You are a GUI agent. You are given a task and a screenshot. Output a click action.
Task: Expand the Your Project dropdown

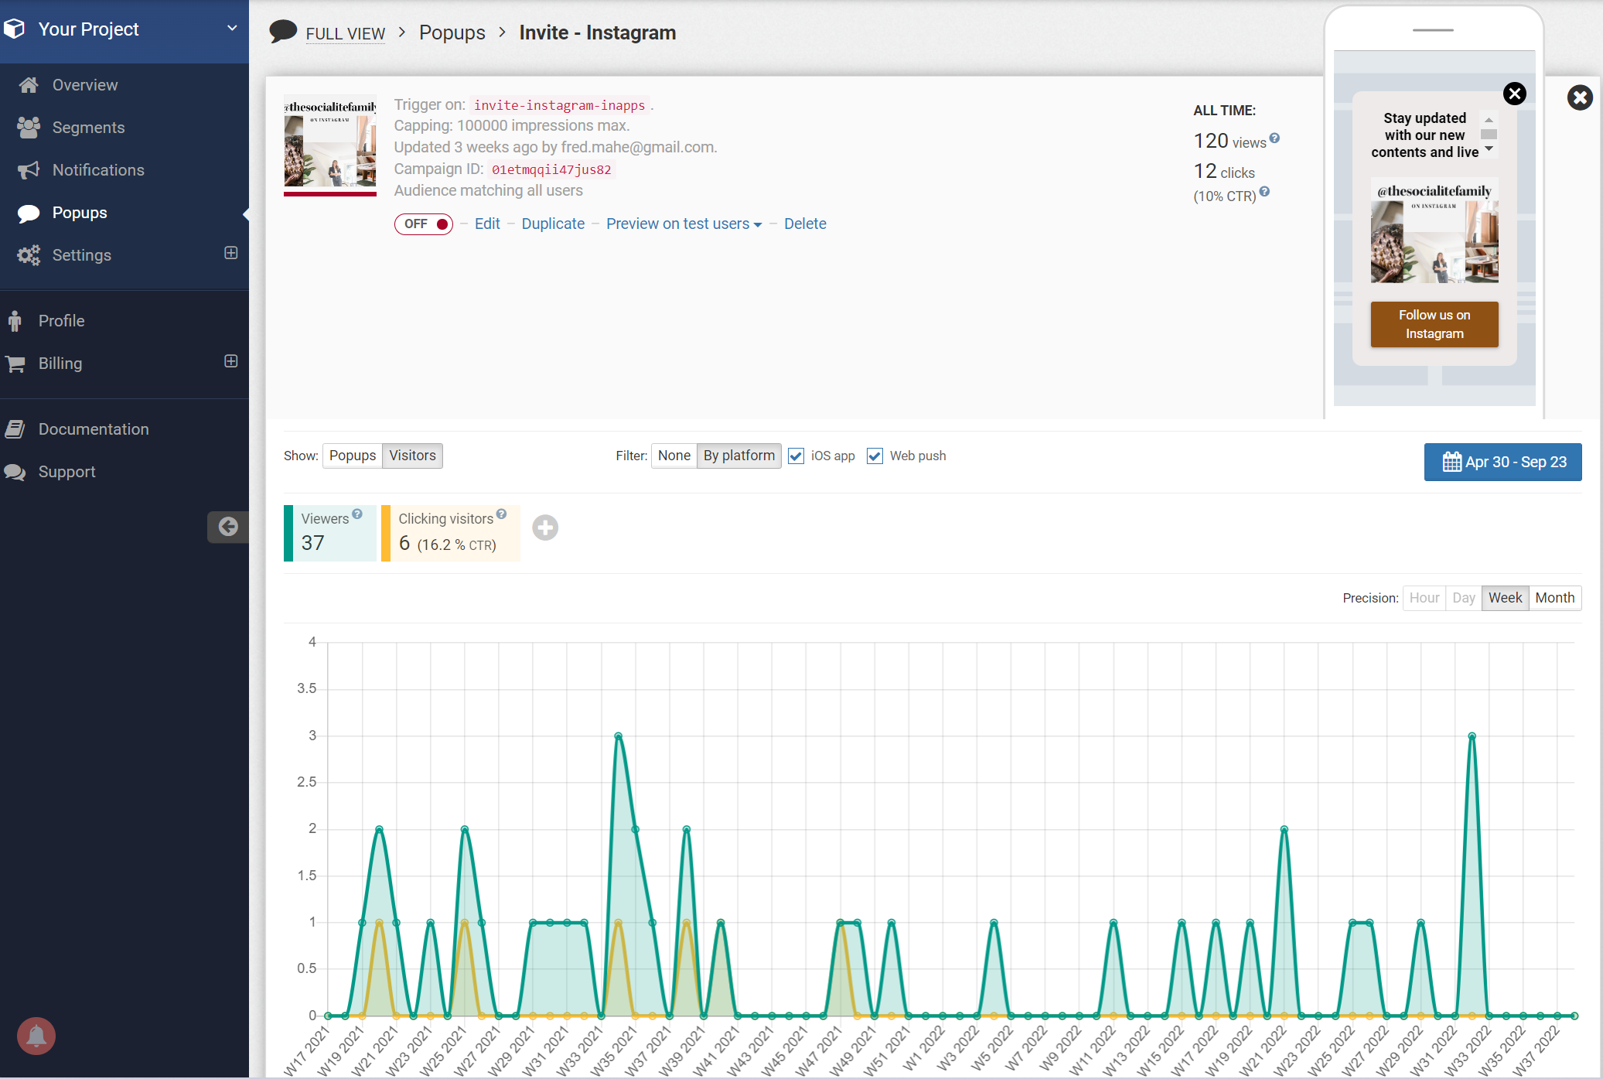pyautogui.click(x=231, y=29)
